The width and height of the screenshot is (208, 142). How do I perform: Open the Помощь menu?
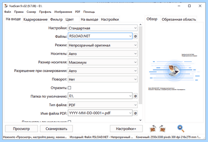coord(89,12)
